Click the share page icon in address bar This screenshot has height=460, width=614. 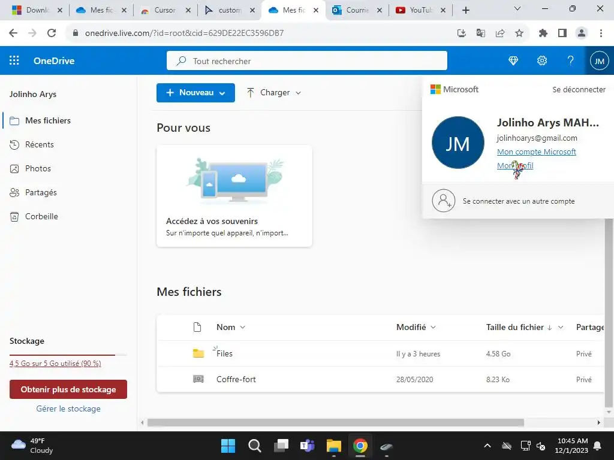tap(500, 33)
